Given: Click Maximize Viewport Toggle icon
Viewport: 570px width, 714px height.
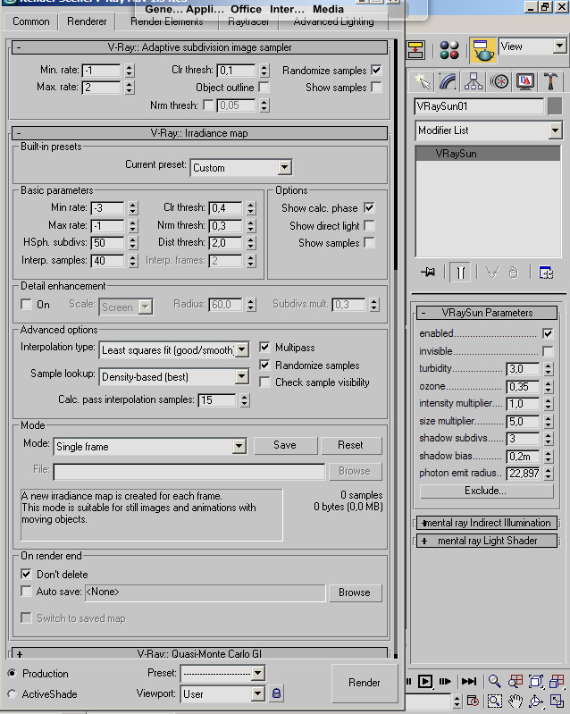Looking at the screenshot, I should 557,701.
